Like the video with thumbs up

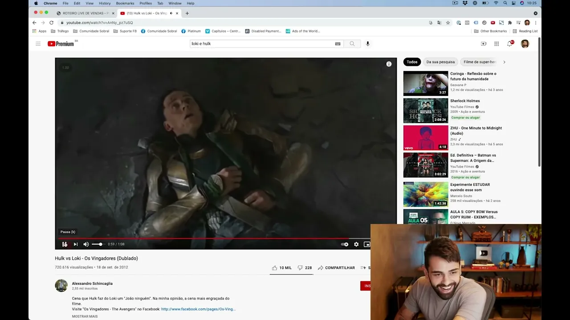282,268
